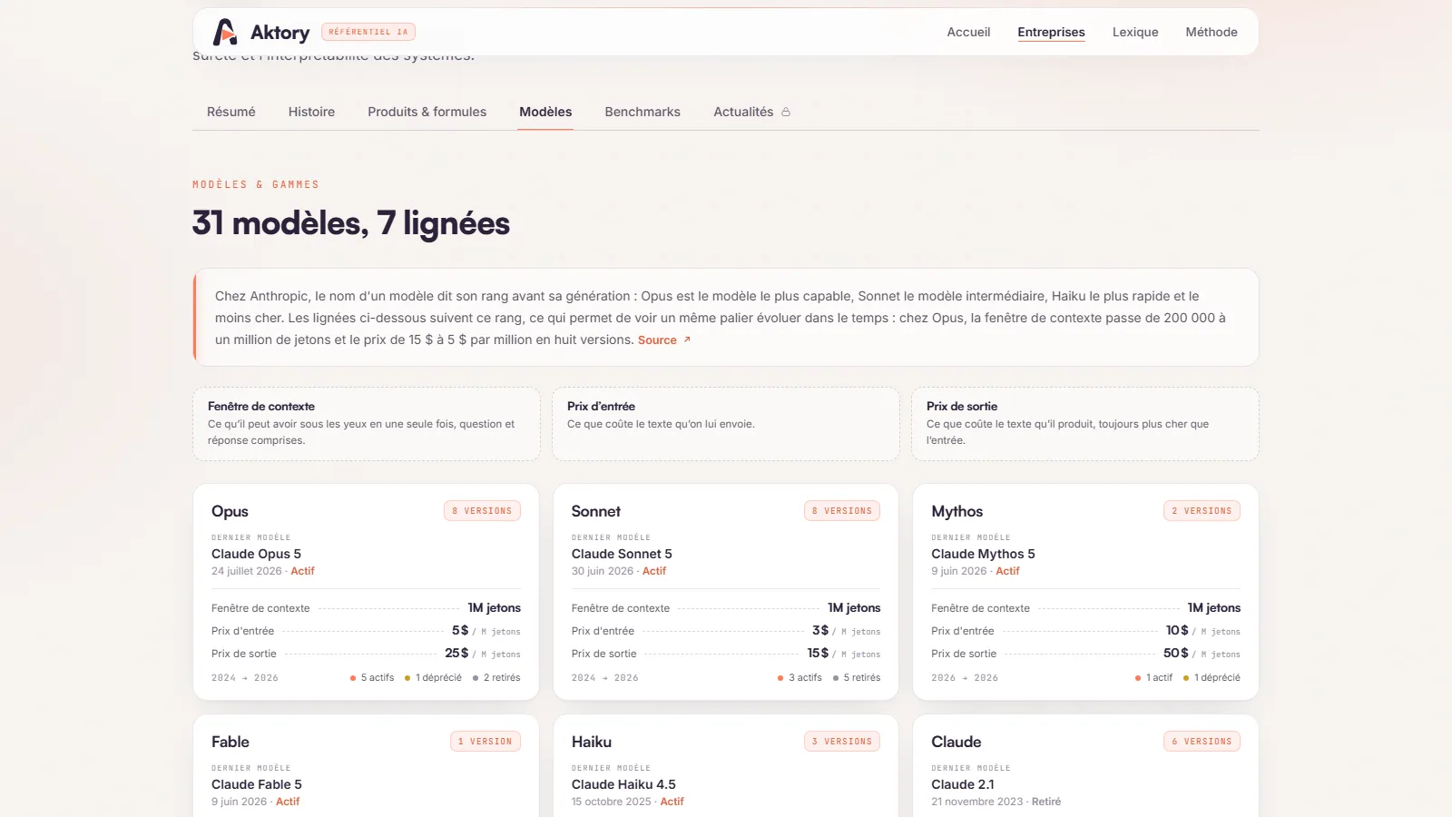The height and width of the screenshot is (817, 1452).
Task: Click the 8 VERSIONS badge on Opus card
Action: point(482,511)
